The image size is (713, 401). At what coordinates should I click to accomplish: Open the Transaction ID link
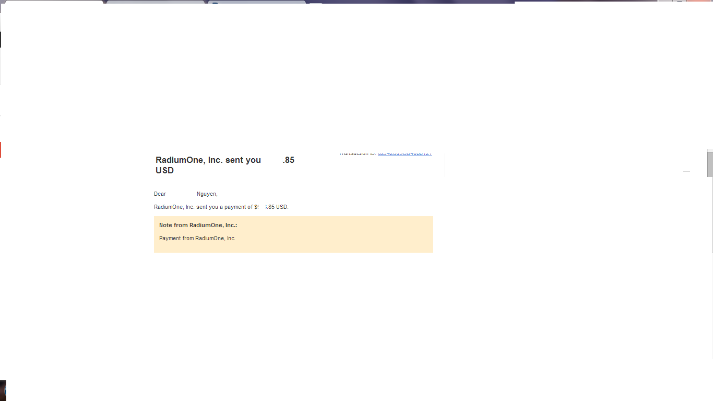point(405,154)
